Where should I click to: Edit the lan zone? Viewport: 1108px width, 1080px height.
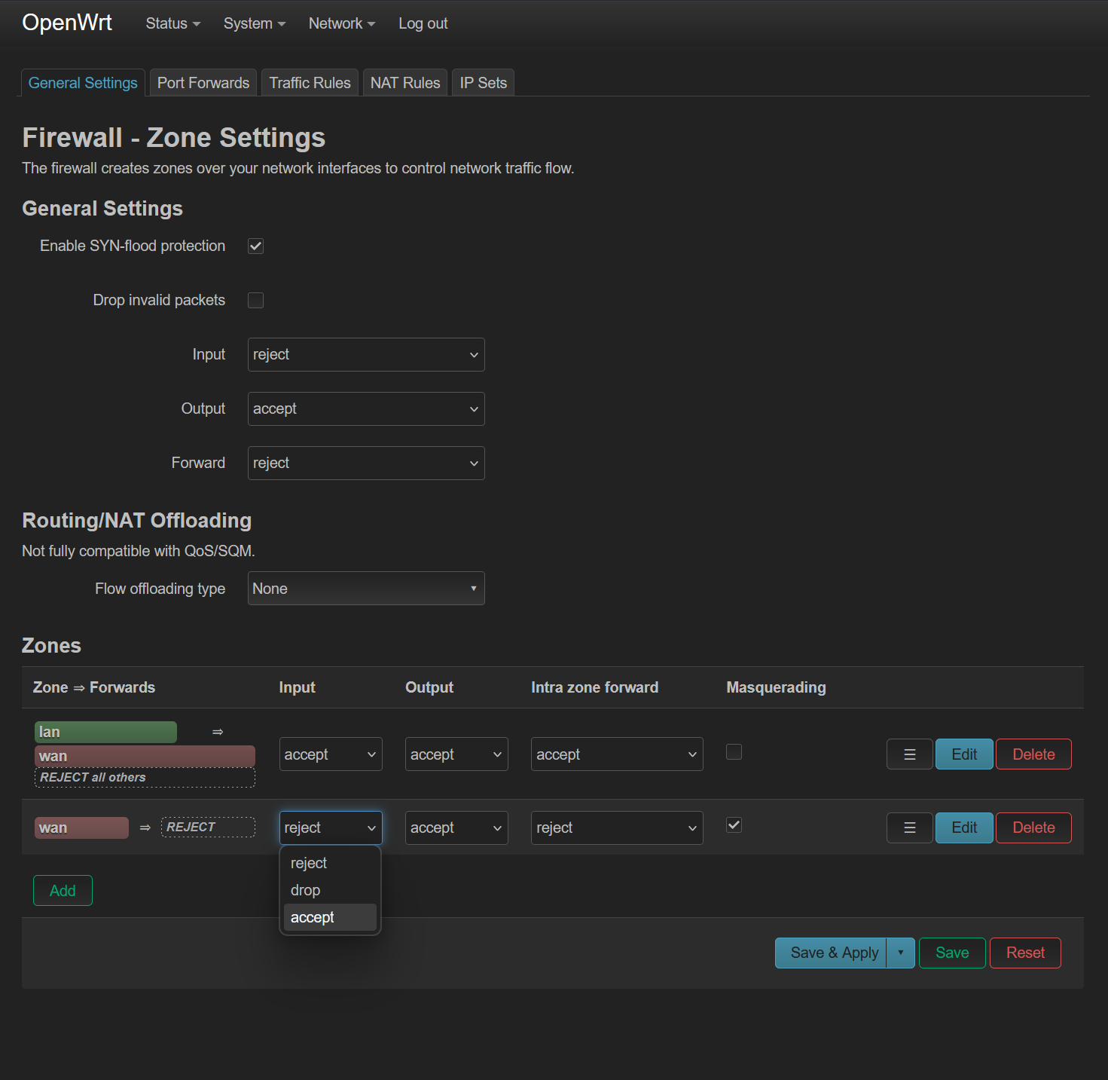point(964,754)
